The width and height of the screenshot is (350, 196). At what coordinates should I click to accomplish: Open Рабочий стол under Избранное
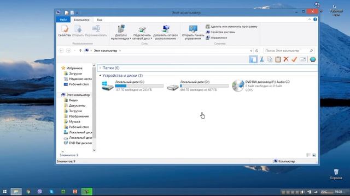click(76, 84)
